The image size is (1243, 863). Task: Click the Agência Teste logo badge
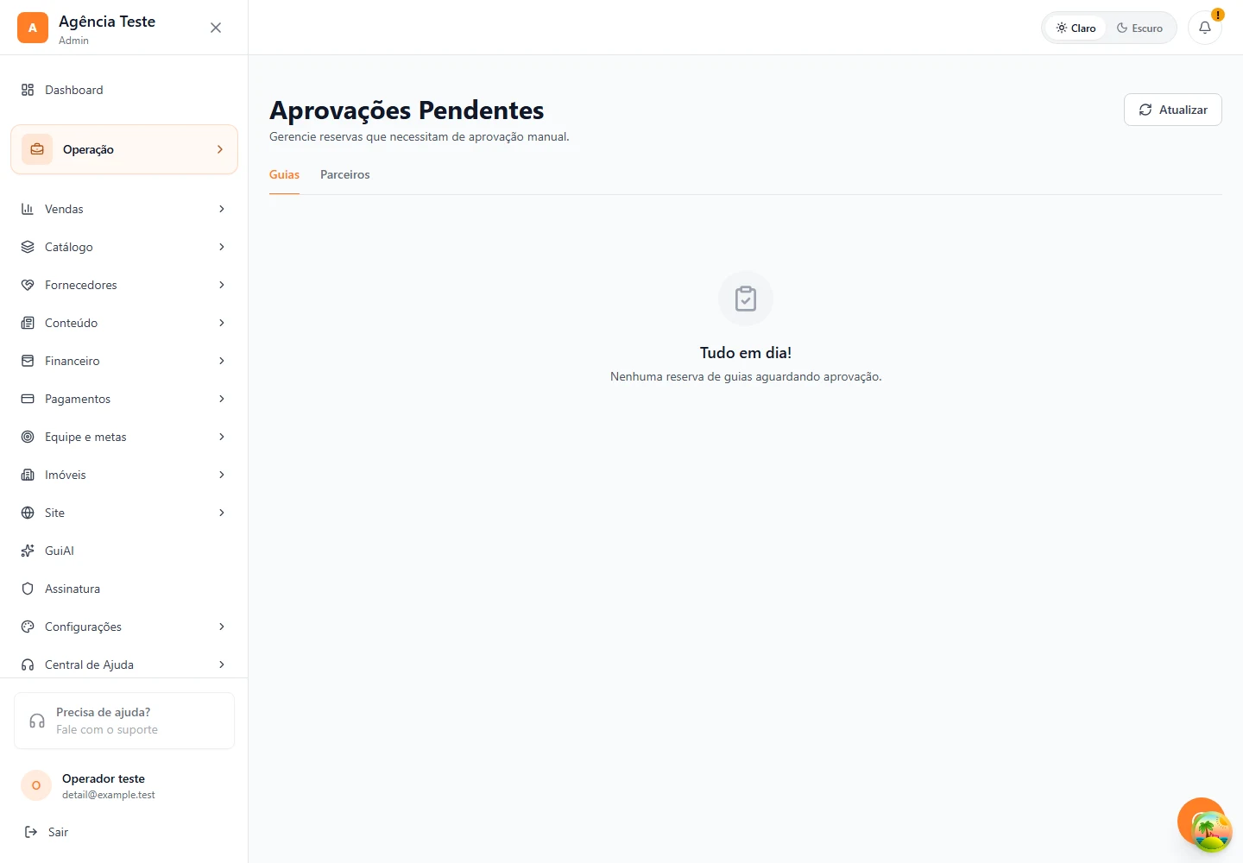[33, 28]
